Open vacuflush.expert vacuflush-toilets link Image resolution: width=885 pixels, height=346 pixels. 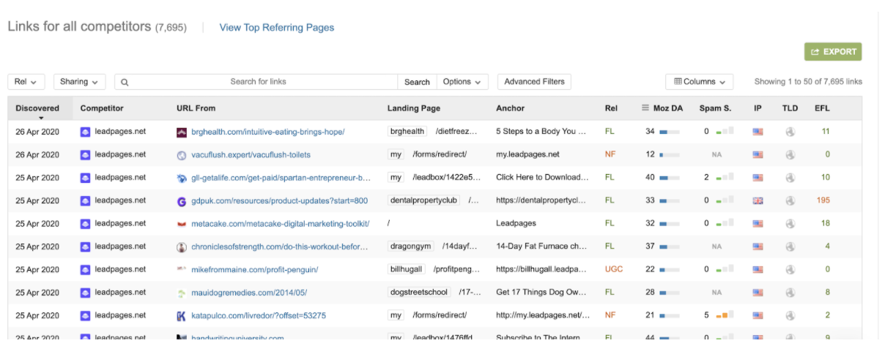click(251, 154)
